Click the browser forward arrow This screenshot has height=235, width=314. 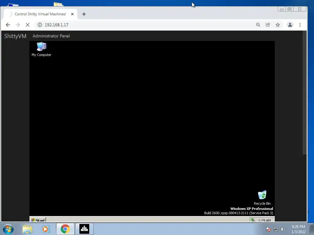click(x=18, y=25)
